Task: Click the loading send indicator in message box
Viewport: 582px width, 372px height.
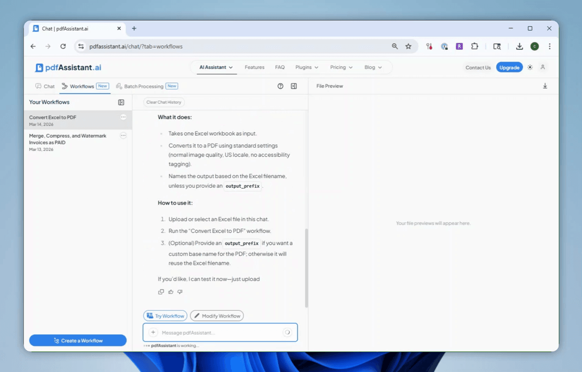Action: click(x=287, y=333)
